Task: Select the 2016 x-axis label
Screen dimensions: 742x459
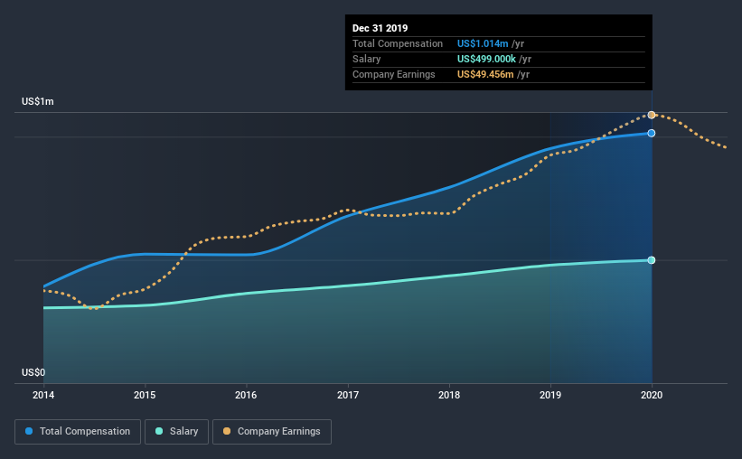Action: click(246, 395)
